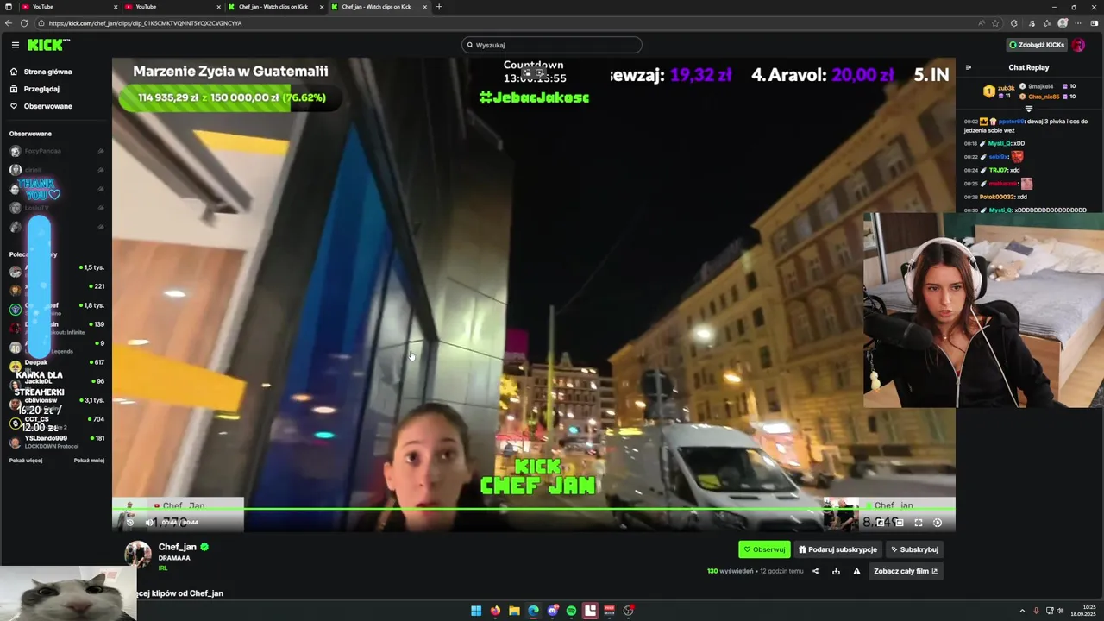Switch to the second YouTube browser tab
The width and height of the screenshot is (1104, 621).
[172, 7]
